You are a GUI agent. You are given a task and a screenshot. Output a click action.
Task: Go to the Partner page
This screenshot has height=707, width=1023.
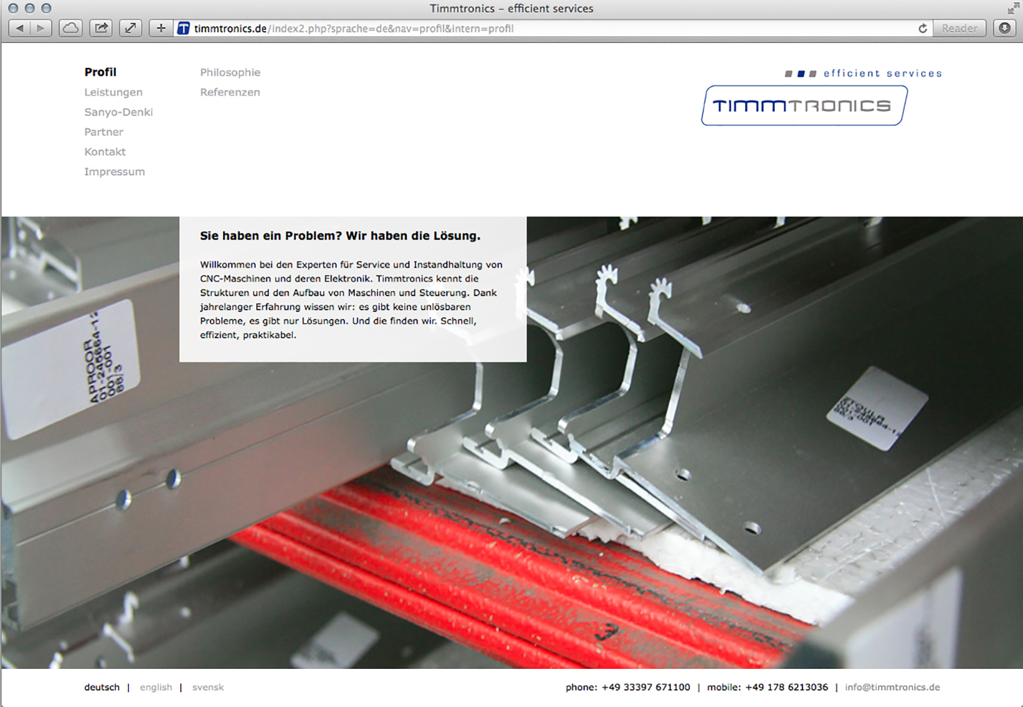click(x=104, y=132)
